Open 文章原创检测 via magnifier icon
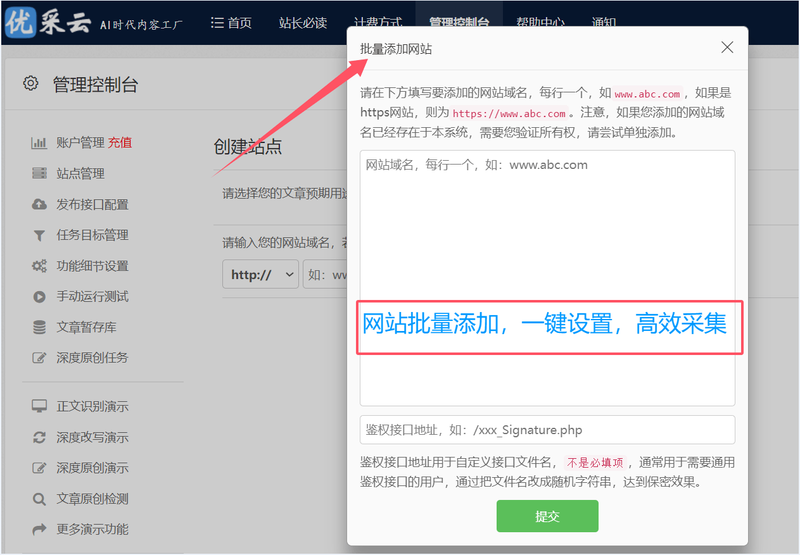Screen dimensions: 800x555 click(39, 498)
